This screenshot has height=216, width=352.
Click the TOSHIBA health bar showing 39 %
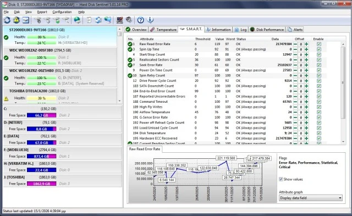coord(42,98)
